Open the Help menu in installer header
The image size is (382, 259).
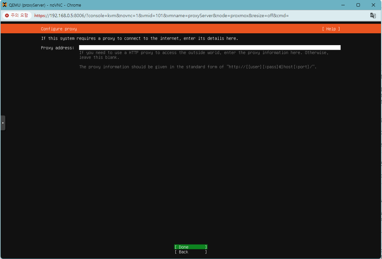tap(331, 29)
